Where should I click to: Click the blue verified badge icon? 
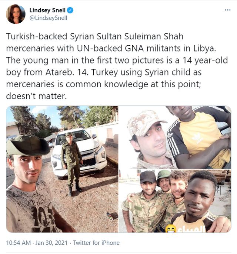[70, 10]
